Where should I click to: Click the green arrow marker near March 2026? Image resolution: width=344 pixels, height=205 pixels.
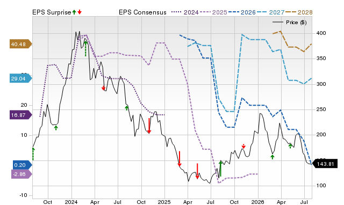(273, 157)
